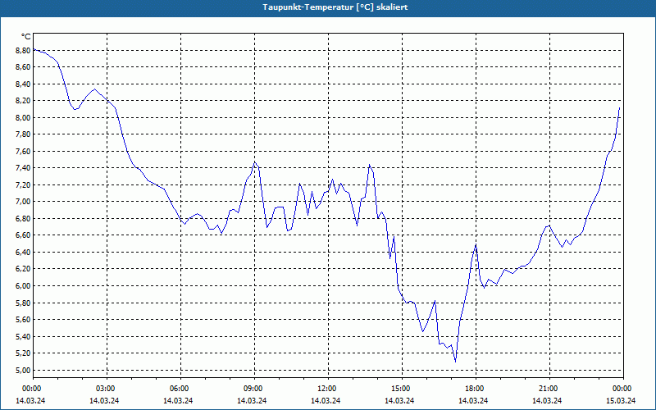Select the 8,80 y-axis value
The width and height of the screenshot is (656, 410).
pos(23,50)
